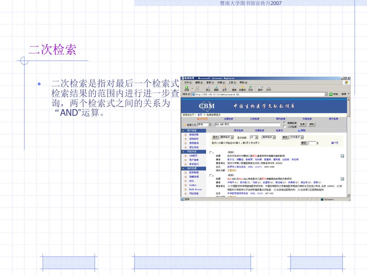Click detail icon for result 2

tap(342, 179)
